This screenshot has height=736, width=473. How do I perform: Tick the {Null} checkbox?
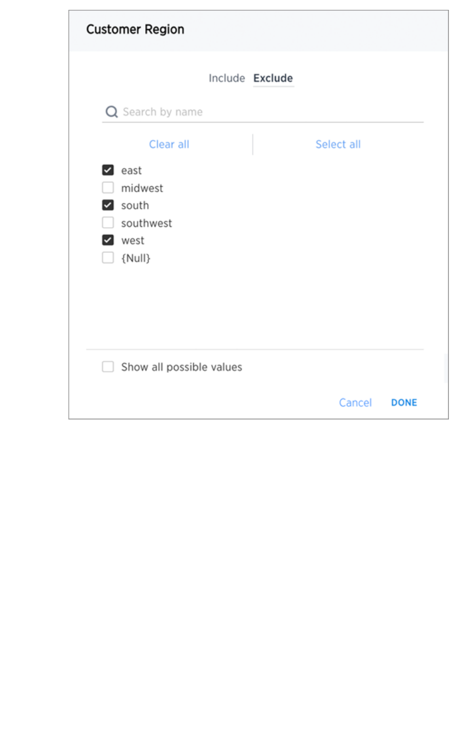(108, 258)
